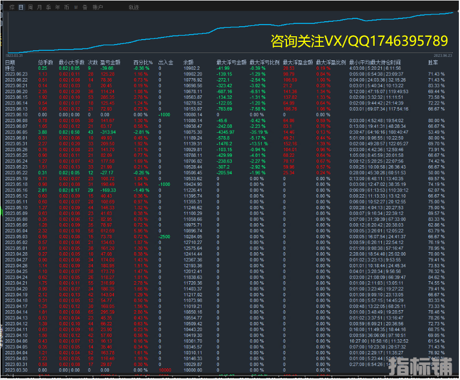Select the 持仓 holdings row

[x=10, y=68]
